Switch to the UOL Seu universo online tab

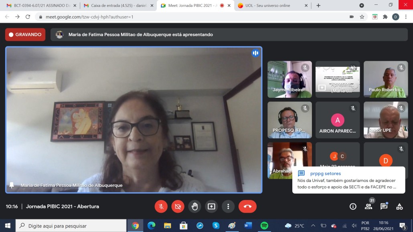tap(273, 6)
